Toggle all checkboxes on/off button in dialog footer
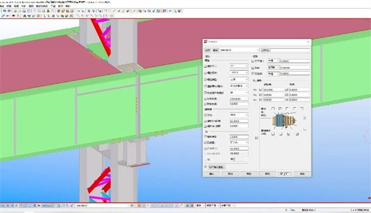Viewport: 371px width, 213px height. pos(284,174)
